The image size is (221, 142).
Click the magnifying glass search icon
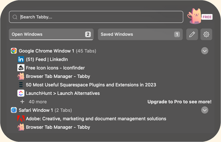point(15,17)
